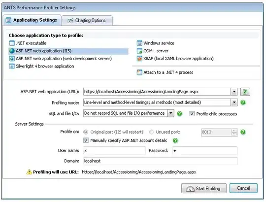Image resolution: width=266 pixels, height=202 pixels.
Task: Expand the ASP.NET web application URL dropdown
Action: 234,92
